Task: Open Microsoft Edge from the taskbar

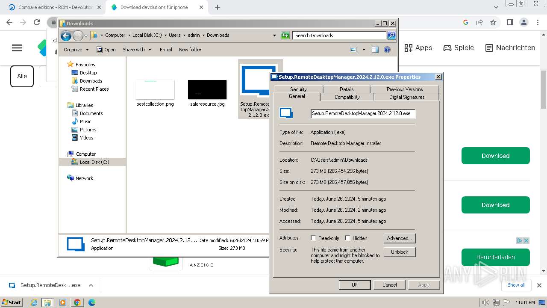Action: [91, 302]
